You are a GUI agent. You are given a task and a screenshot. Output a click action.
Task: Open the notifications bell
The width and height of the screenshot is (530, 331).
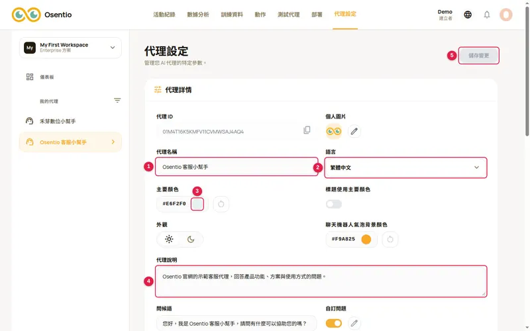[x=487, y=15]
